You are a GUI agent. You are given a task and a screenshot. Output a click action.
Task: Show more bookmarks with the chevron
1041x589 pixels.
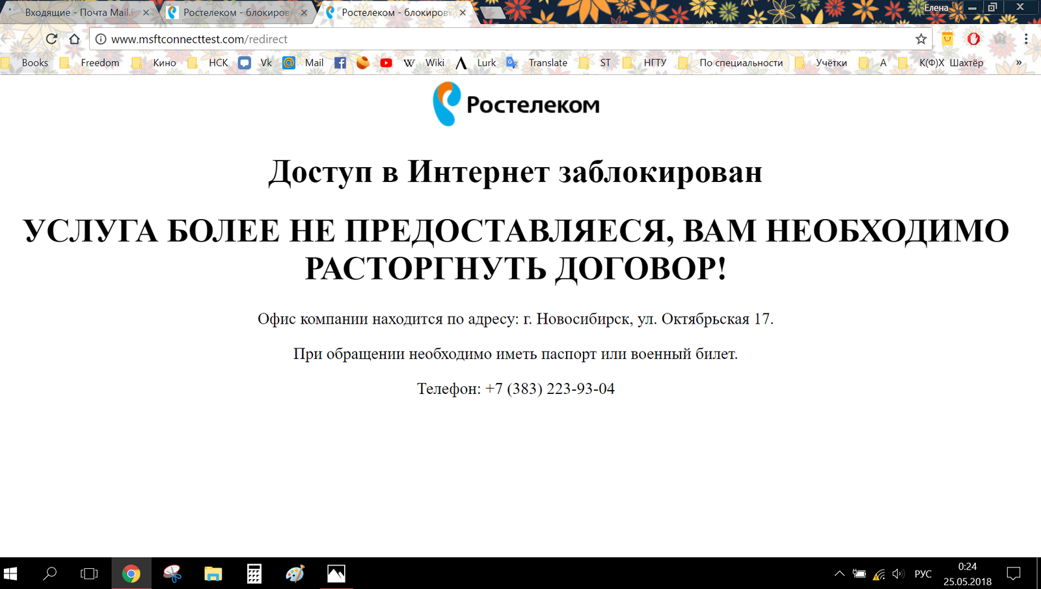click(x=1019, y=62)
